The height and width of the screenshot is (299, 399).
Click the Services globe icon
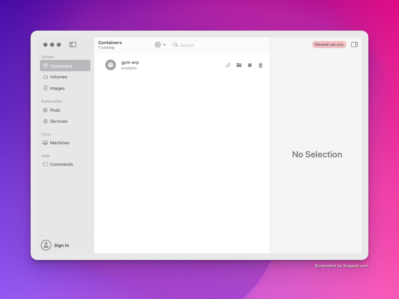[x=46, y=121]
